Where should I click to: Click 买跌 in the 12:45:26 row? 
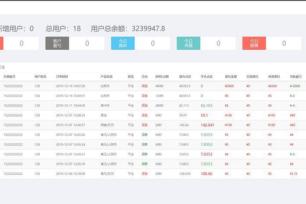coord(144,135)
